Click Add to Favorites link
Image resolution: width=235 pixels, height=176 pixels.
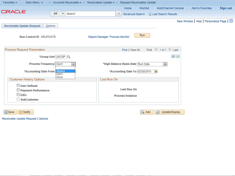202,8
